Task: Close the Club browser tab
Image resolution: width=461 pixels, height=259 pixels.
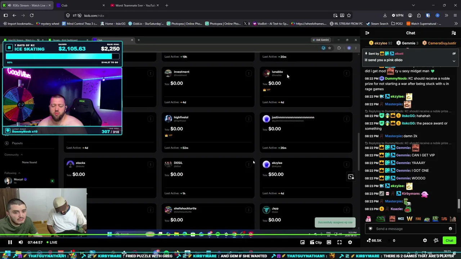Action: [103, 5]
